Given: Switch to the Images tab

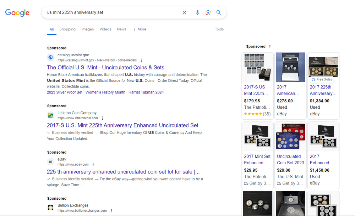Looking at the screenshot, I should tap(87, 29).
